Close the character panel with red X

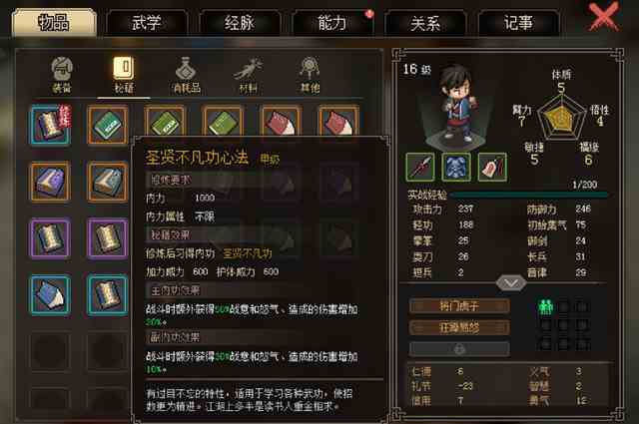tap(603, 17)
